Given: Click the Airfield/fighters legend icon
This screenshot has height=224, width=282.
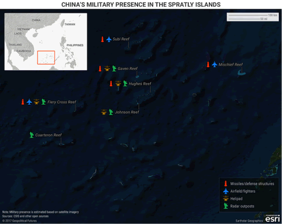Looking at the screenshot, I should [x=226, y=191].
